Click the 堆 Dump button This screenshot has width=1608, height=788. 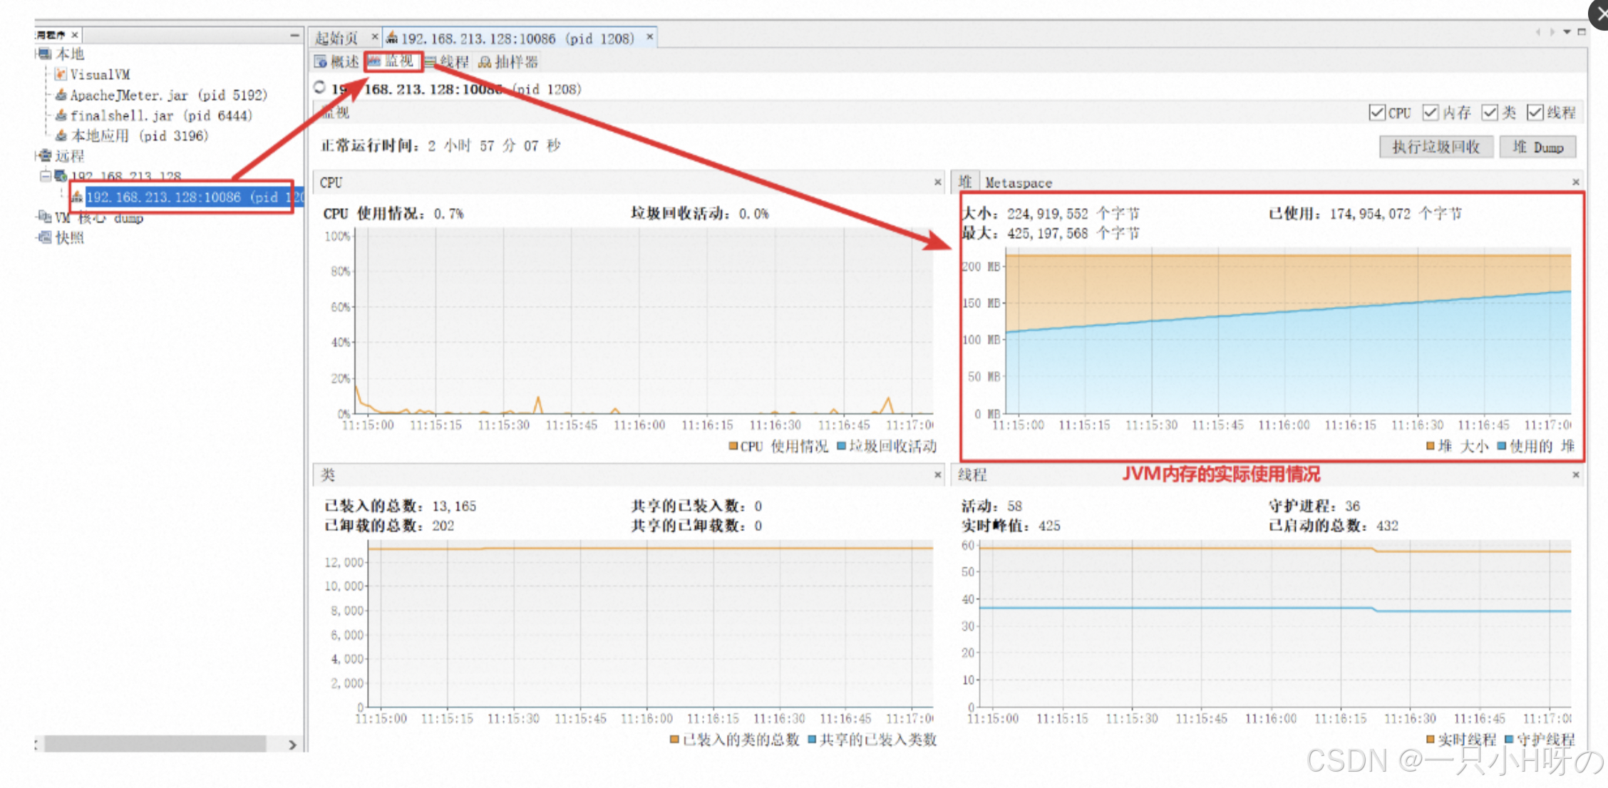(x=1537, y=147)
